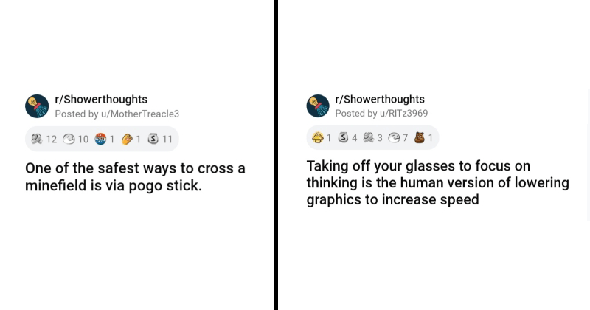Click the bear award on the right post

(x=420, y=138)
